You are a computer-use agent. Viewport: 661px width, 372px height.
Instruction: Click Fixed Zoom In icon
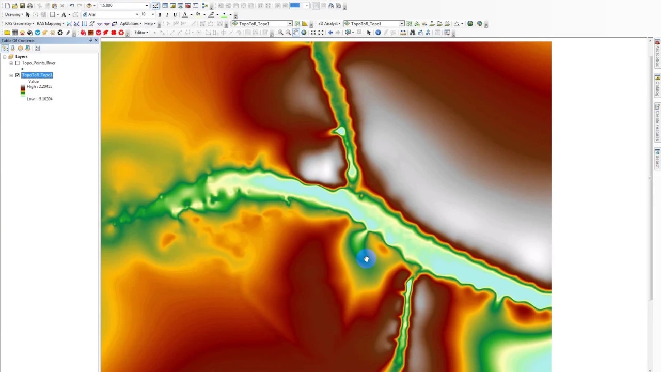(x=313, y=33)
